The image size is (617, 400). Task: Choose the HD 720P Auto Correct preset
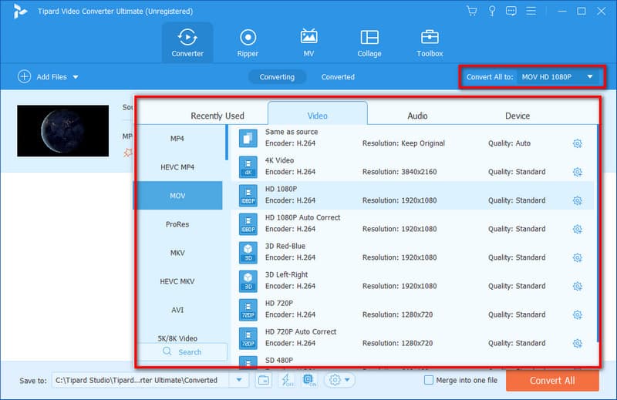(x=412, y=338)
